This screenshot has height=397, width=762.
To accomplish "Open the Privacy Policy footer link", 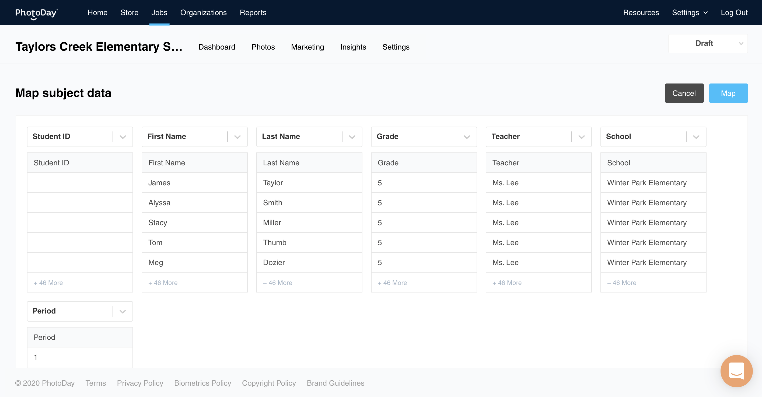I will tap(140, 383).
